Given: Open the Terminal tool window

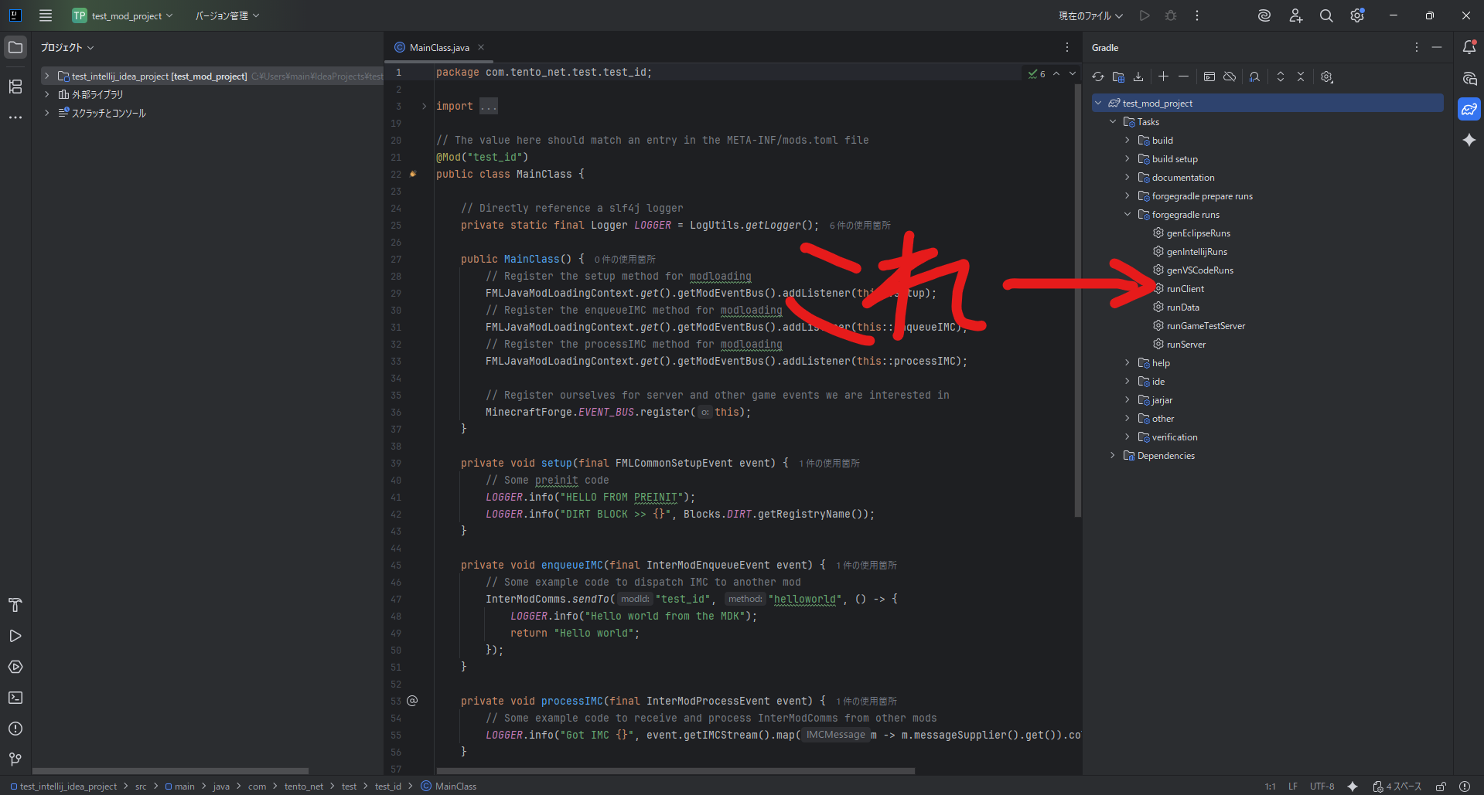Looking at the screenshot, I should (15, 698).
